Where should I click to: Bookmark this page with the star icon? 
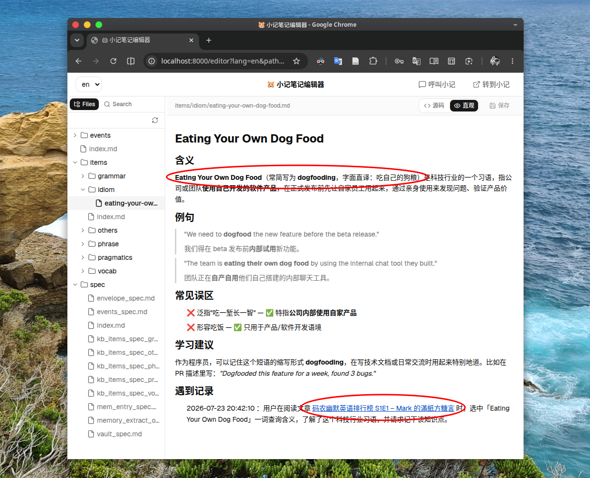[x=296, y=61]
